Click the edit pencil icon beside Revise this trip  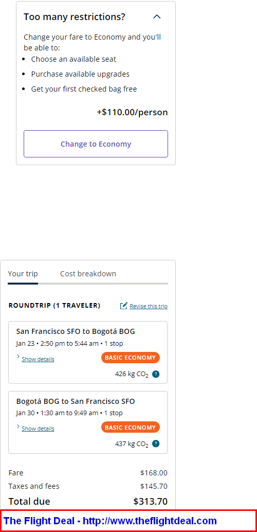[124, 306]
